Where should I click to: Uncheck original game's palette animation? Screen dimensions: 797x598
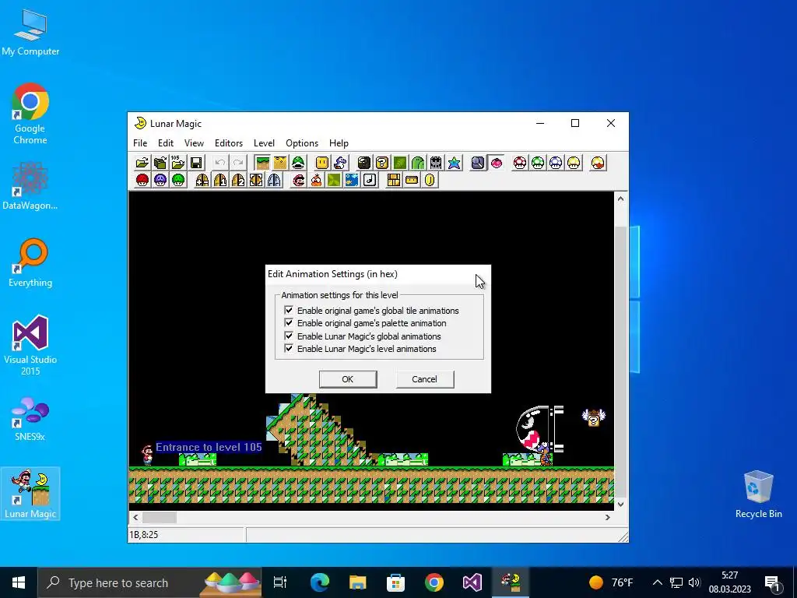tap(289, 323)
